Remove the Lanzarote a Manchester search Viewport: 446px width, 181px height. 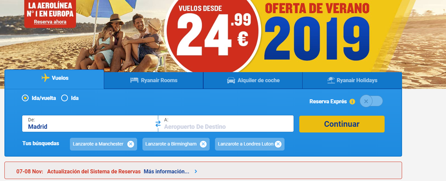tap(131, 144)
